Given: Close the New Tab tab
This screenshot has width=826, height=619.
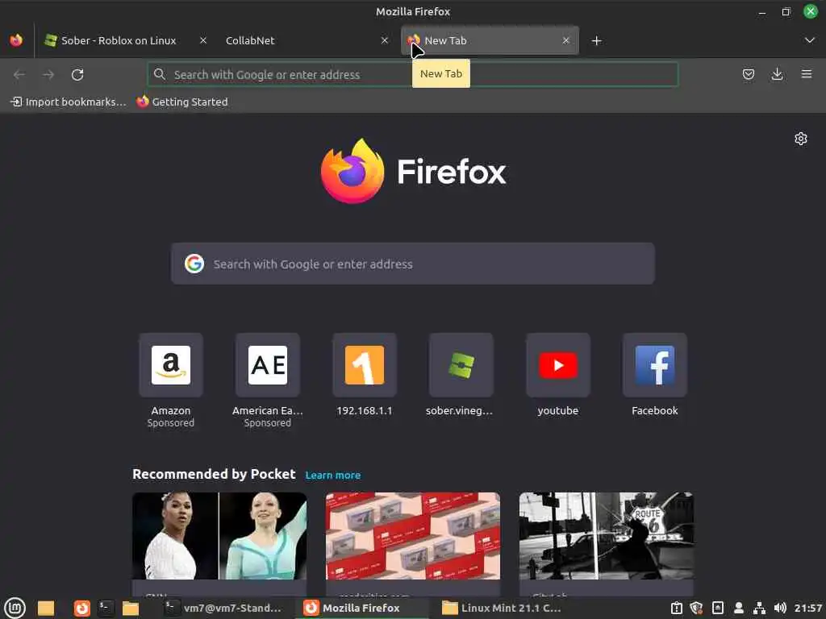Looking at the screenshot, I should pos(565,40).
